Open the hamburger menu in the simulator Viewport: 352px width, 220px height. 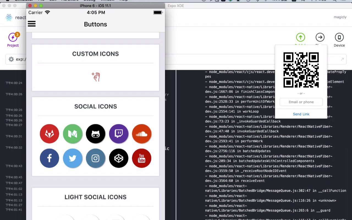pyautogui.click(x=32, y=24)
